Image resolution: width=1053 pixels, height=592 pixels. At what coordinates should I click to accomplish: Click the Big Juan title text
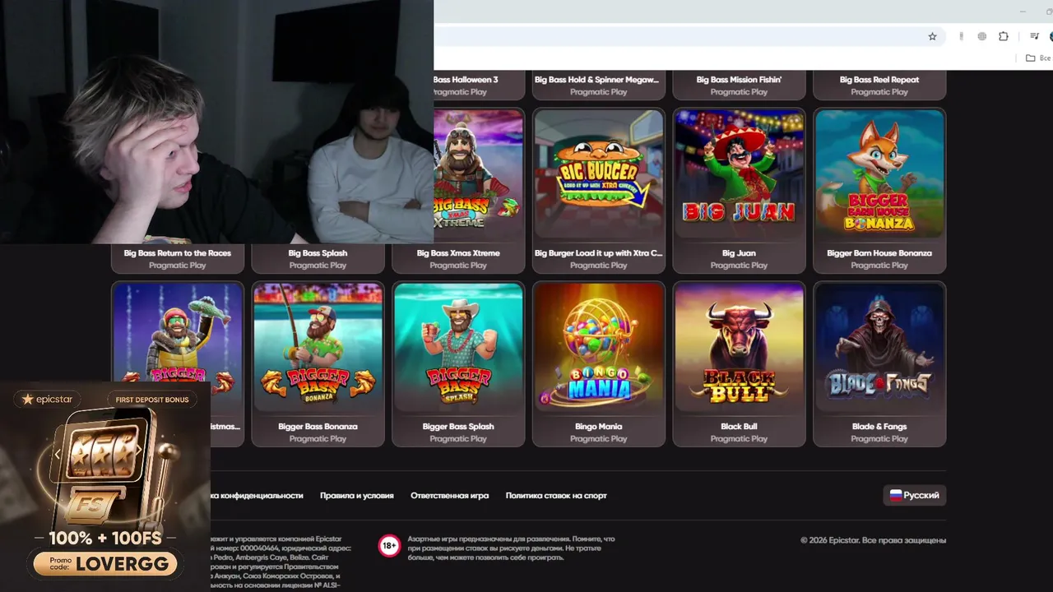pos(739,253)
